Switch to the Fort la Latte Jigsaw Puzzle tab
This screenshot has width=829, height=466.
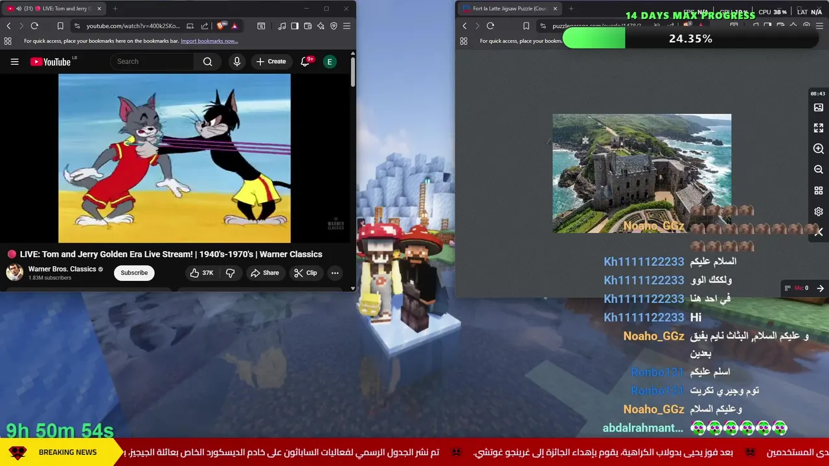(x=510, y=8)
